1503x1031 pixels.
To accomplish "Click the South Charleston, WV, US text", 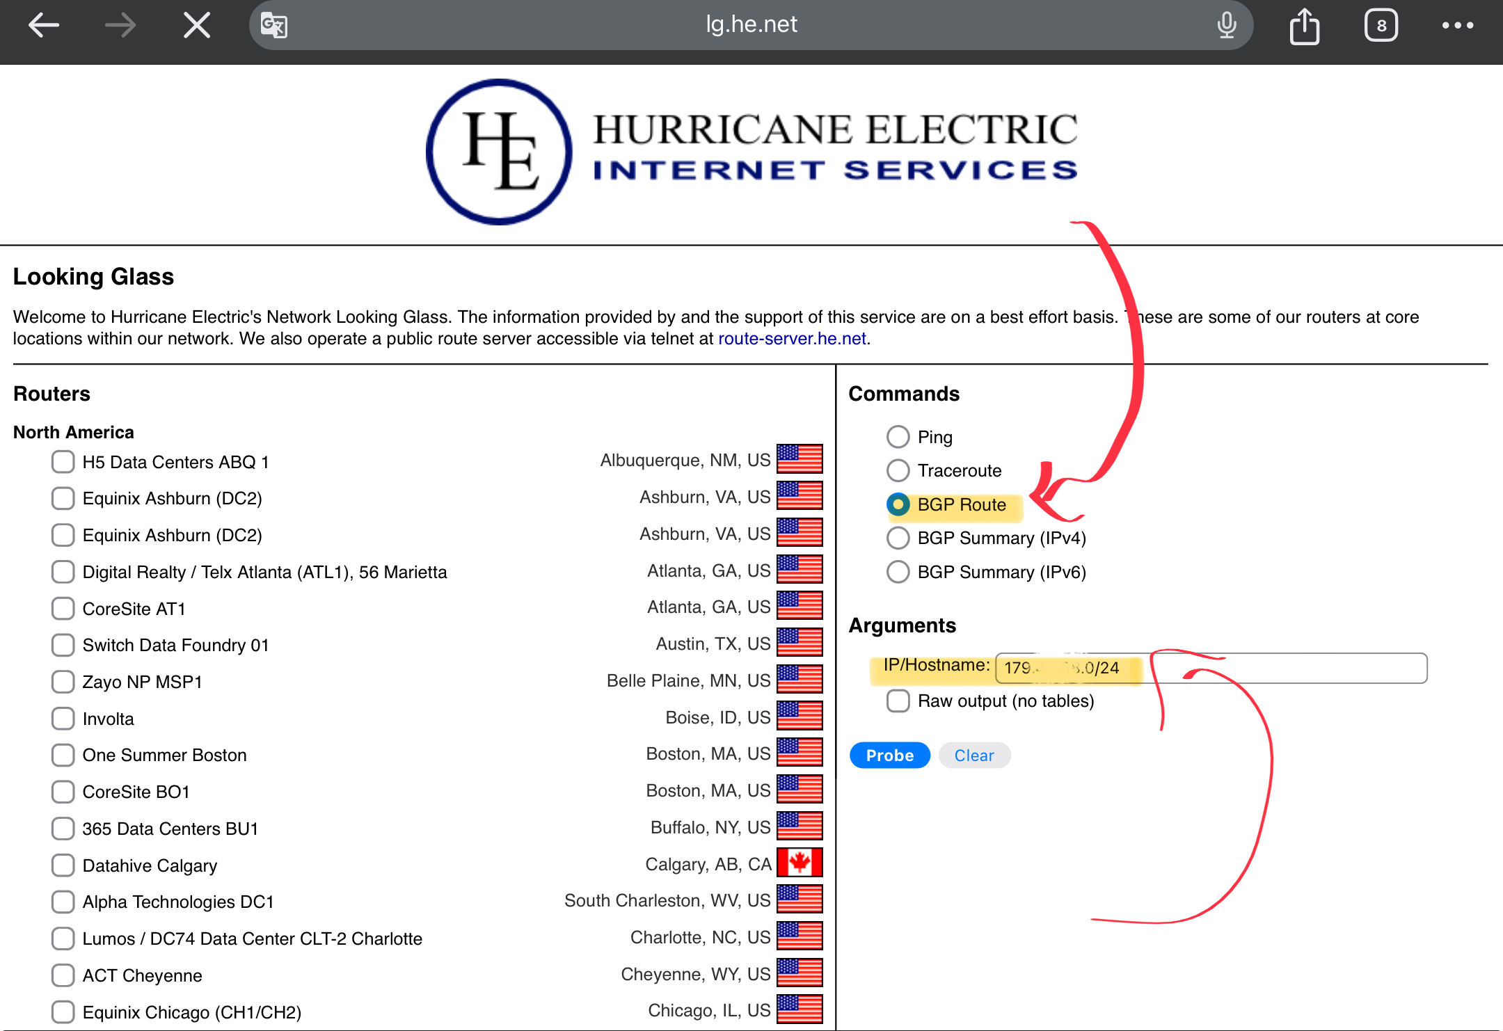I will pyautogui.click(x=667, y=900).
